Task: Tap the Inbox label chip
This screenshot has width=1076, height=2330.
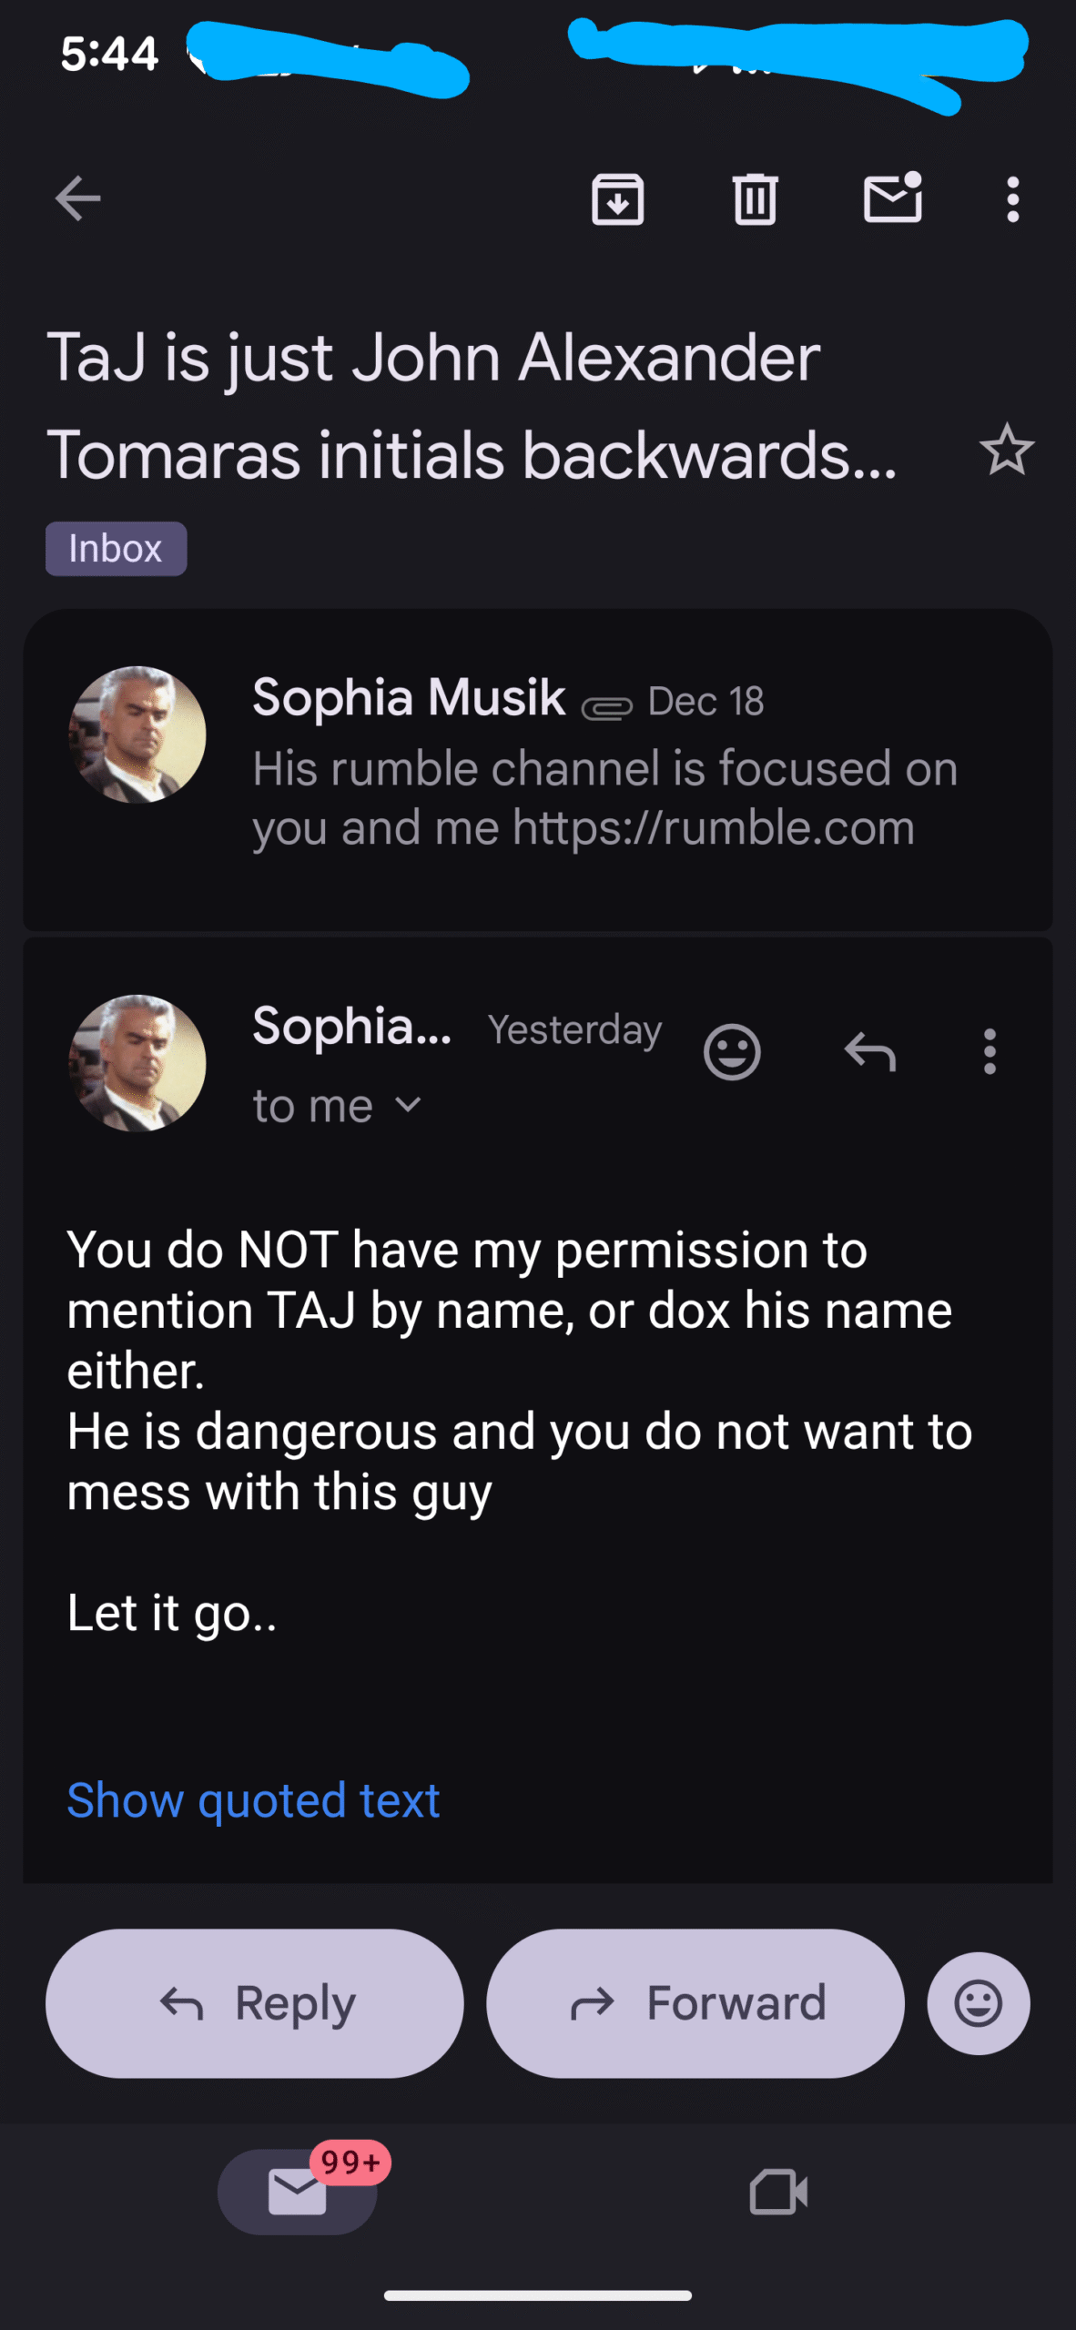Action: (116, 549)
